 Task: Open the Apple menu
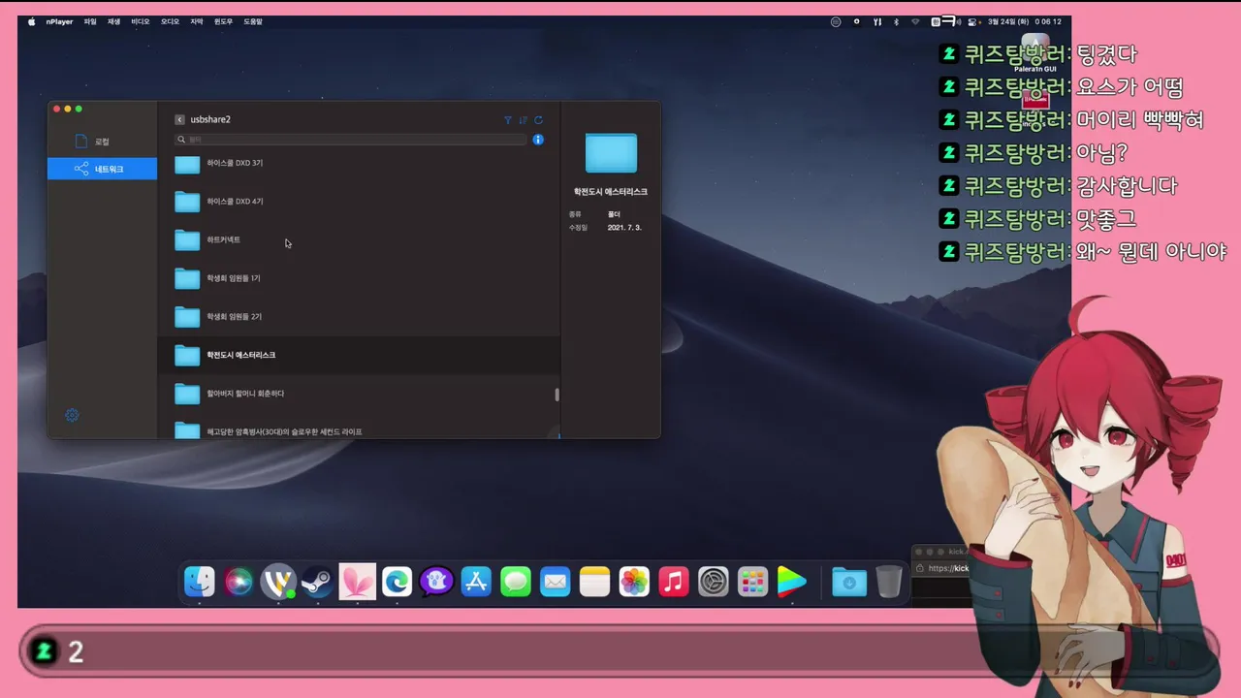31,21
